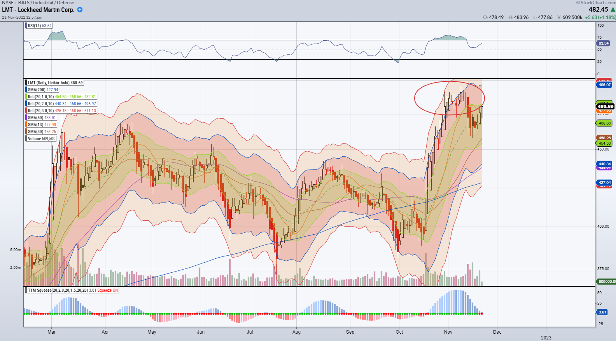Image resolution: width=616 pixels, height=341 pixels.
Task: Click the LMT - Lockheed Martin Corp. title
Action: click(38, 10)
